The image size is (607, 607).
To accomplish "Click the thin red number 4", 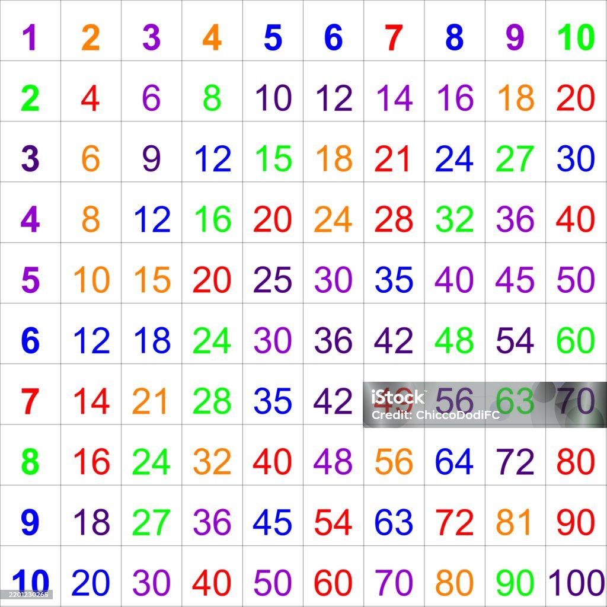I will (90, 98).
